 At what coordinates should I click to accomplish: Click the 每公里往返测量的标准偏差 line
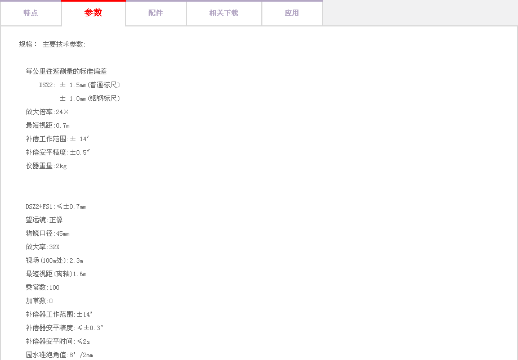click(x=66, y=71)
